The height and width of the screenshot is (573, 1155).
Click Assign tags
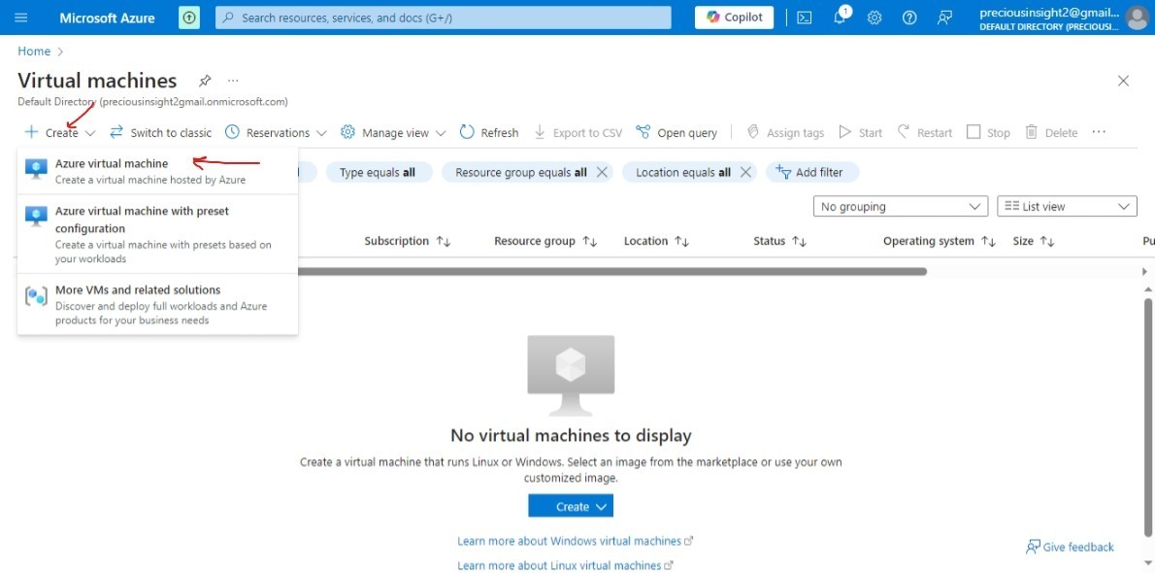pos(785,133)
